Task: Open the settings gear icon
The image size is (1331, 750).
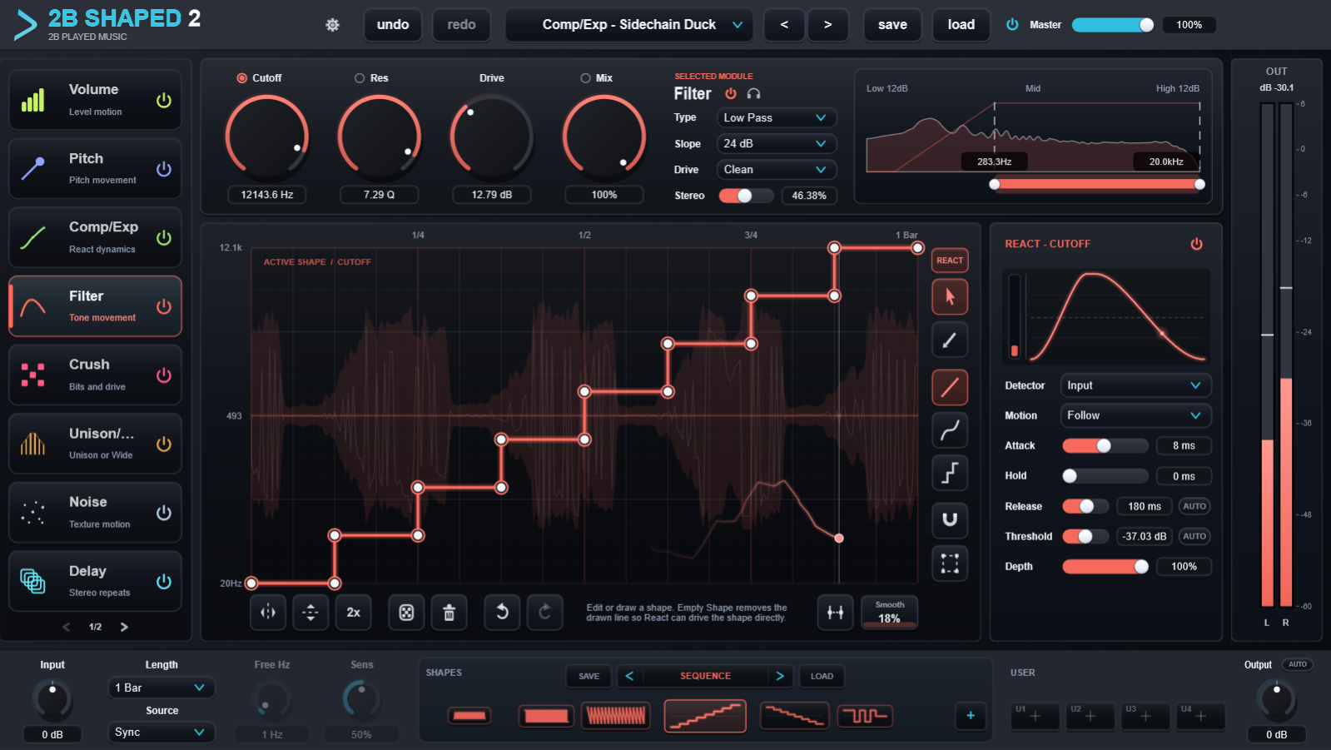Action: click(x=332, y=25)
